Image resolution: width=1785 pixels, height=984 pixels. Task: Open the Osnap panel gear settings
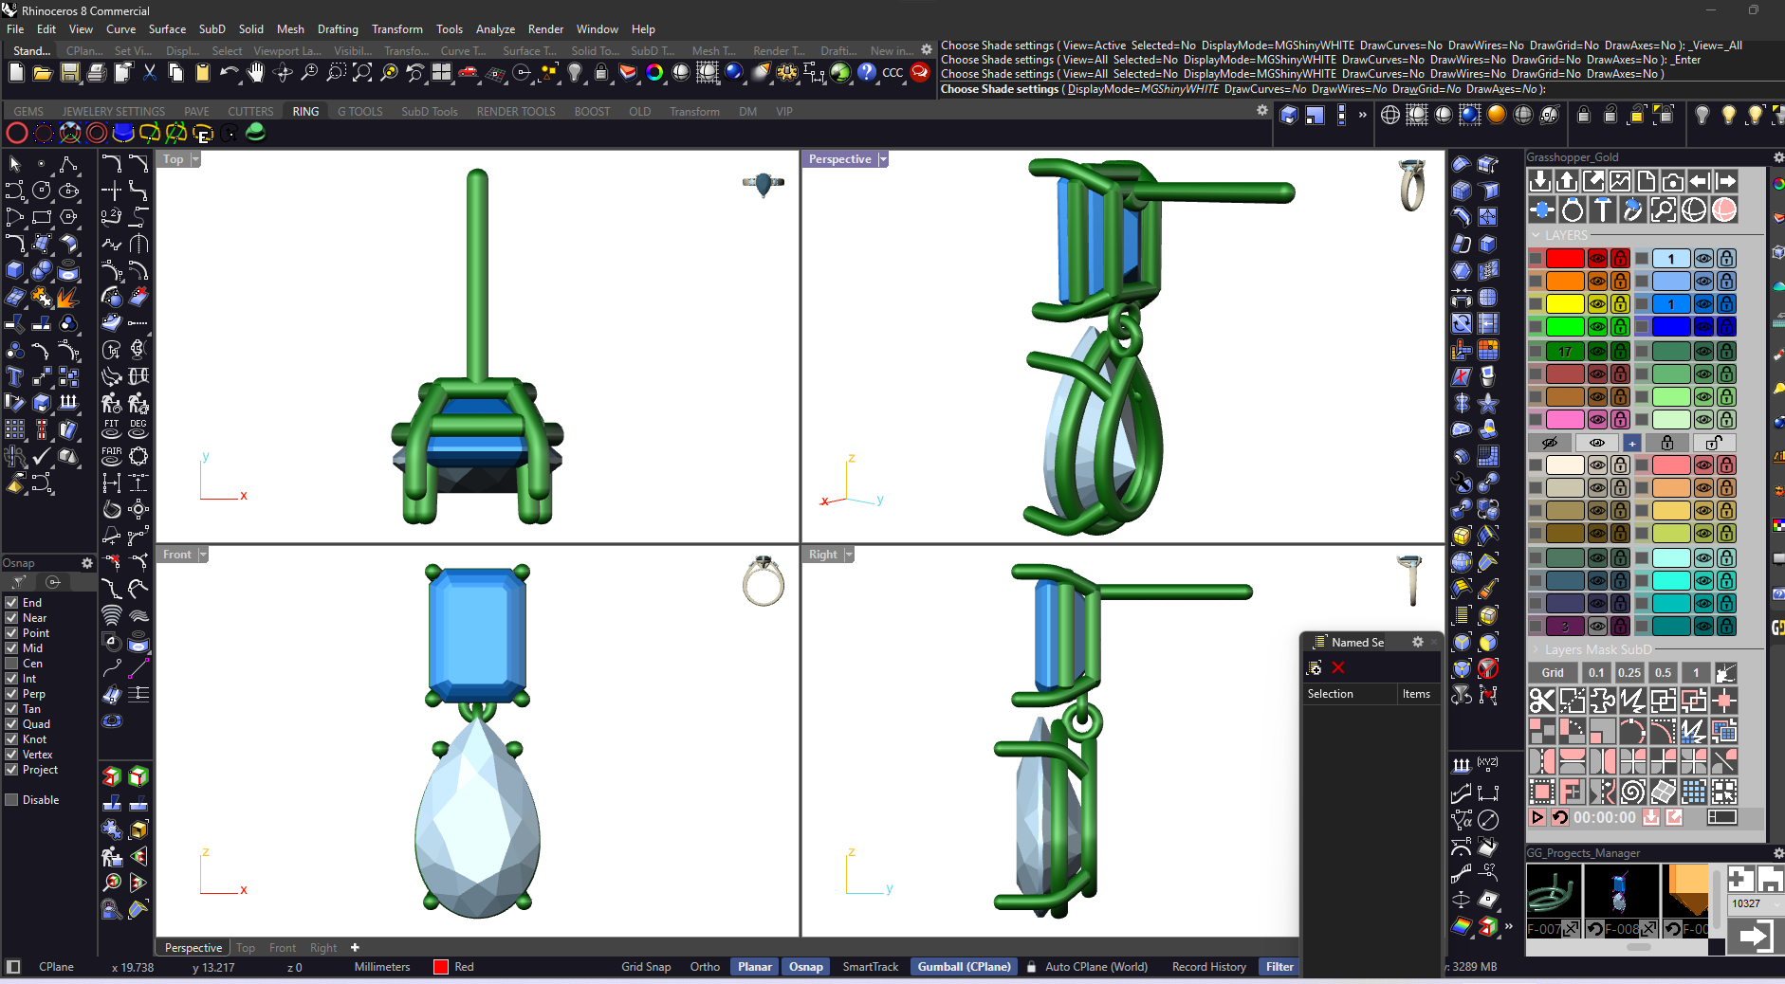pos(87,563)
